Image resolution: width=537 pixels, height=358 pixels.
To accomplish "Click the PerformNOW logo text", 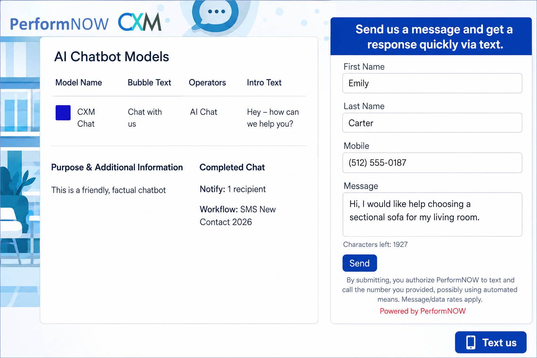I will (59, 24).
